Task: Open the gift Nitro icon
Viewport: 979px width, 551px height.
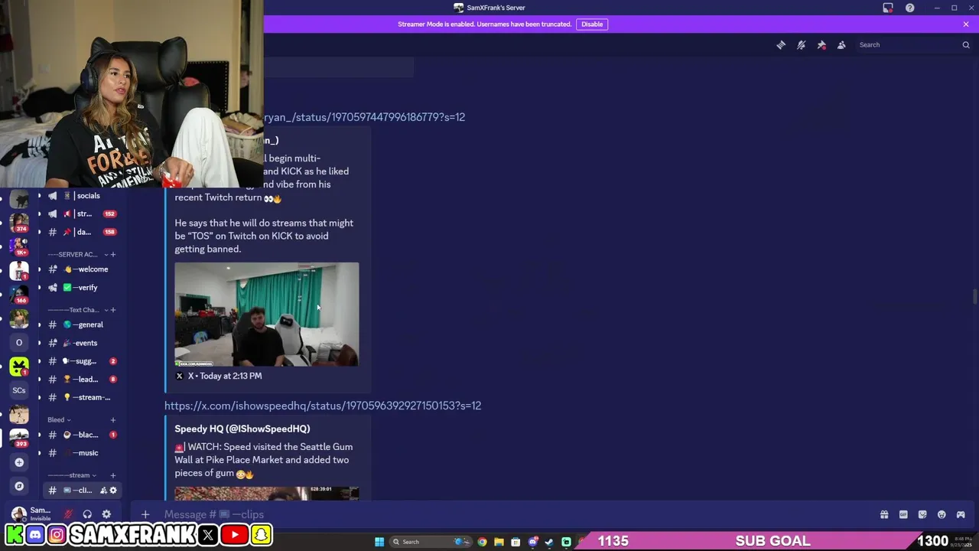Action: coord(884,514)
